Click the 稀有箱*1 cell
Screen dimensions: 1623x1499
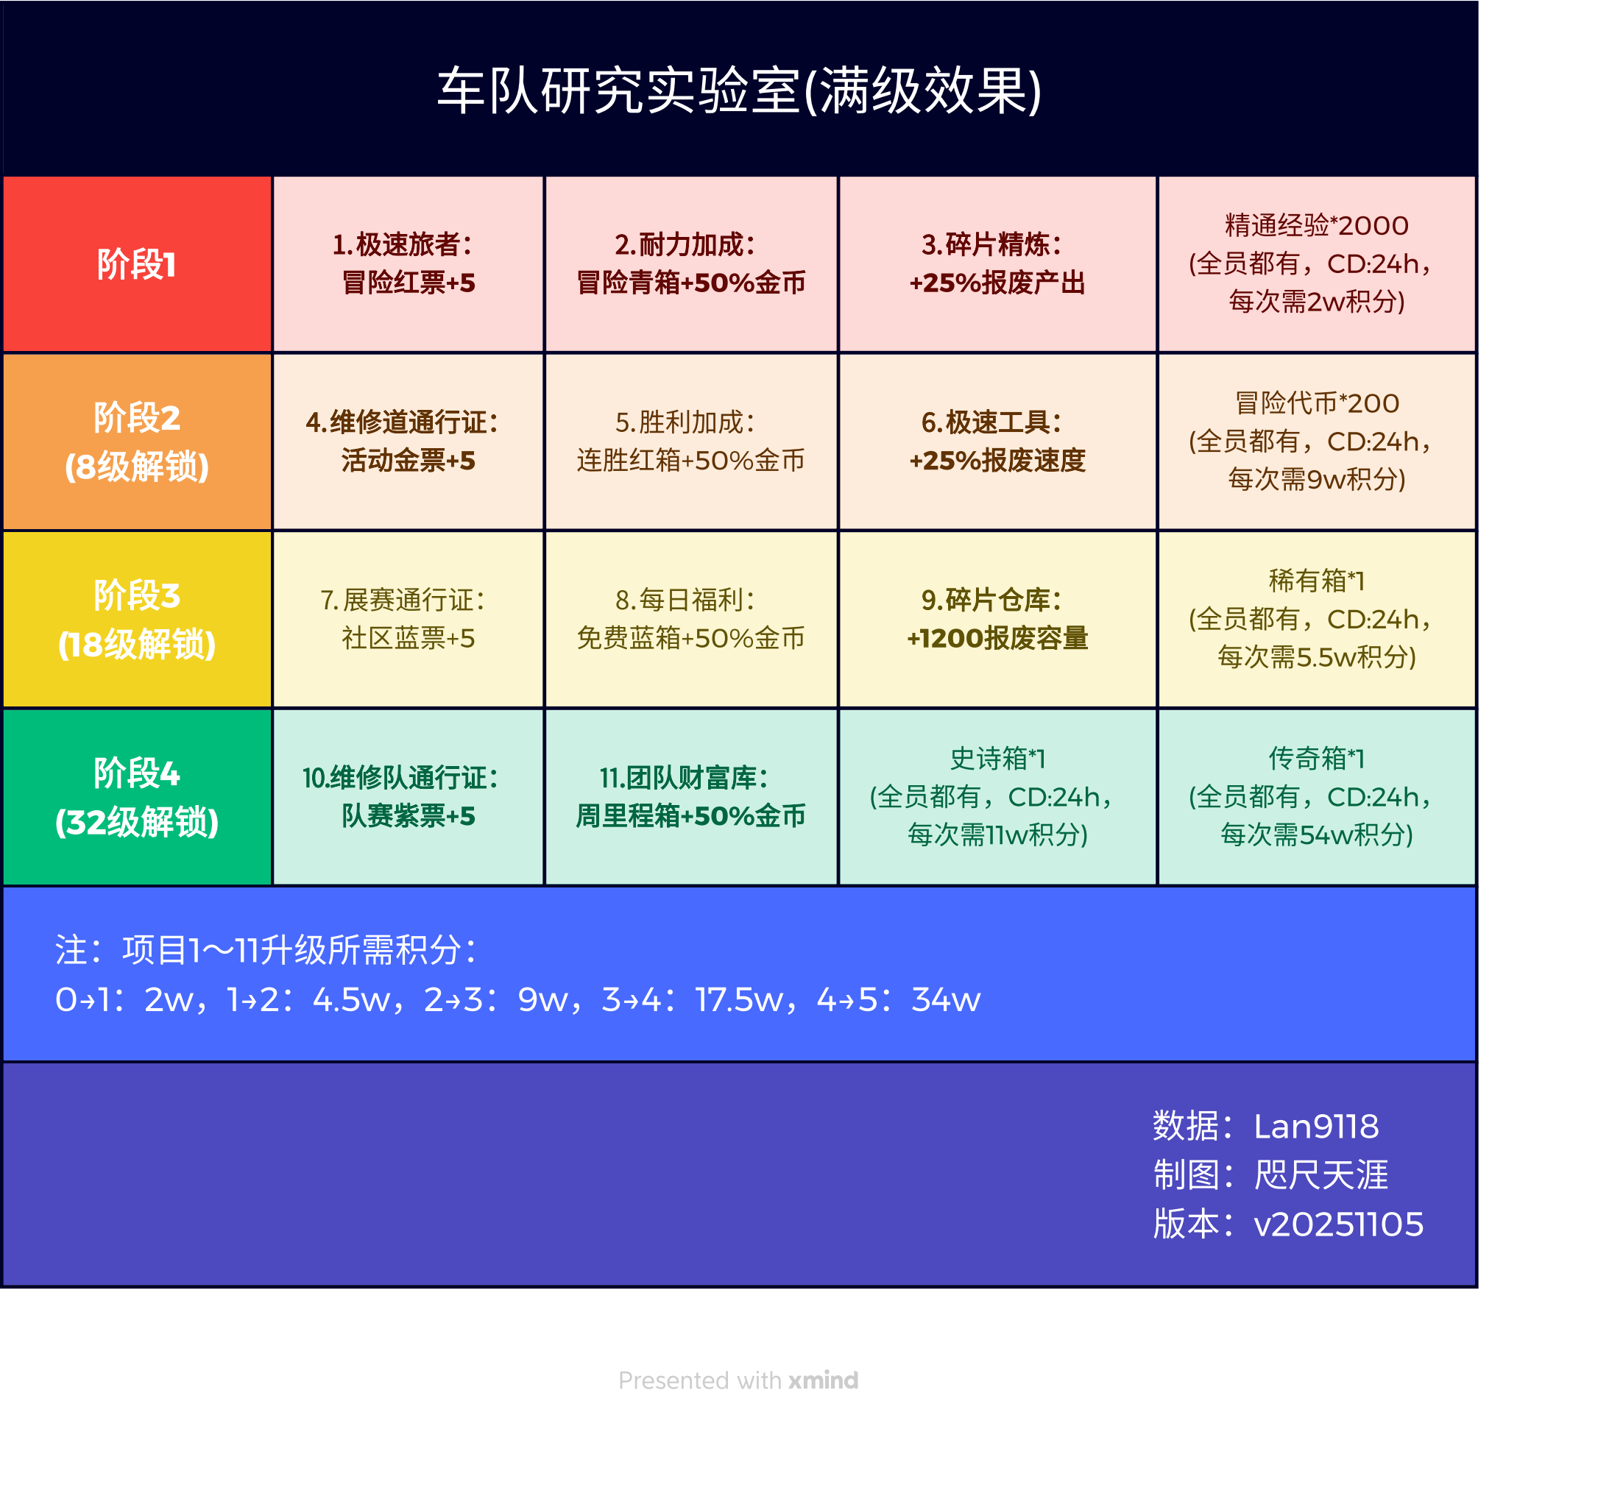point(1315,620)
